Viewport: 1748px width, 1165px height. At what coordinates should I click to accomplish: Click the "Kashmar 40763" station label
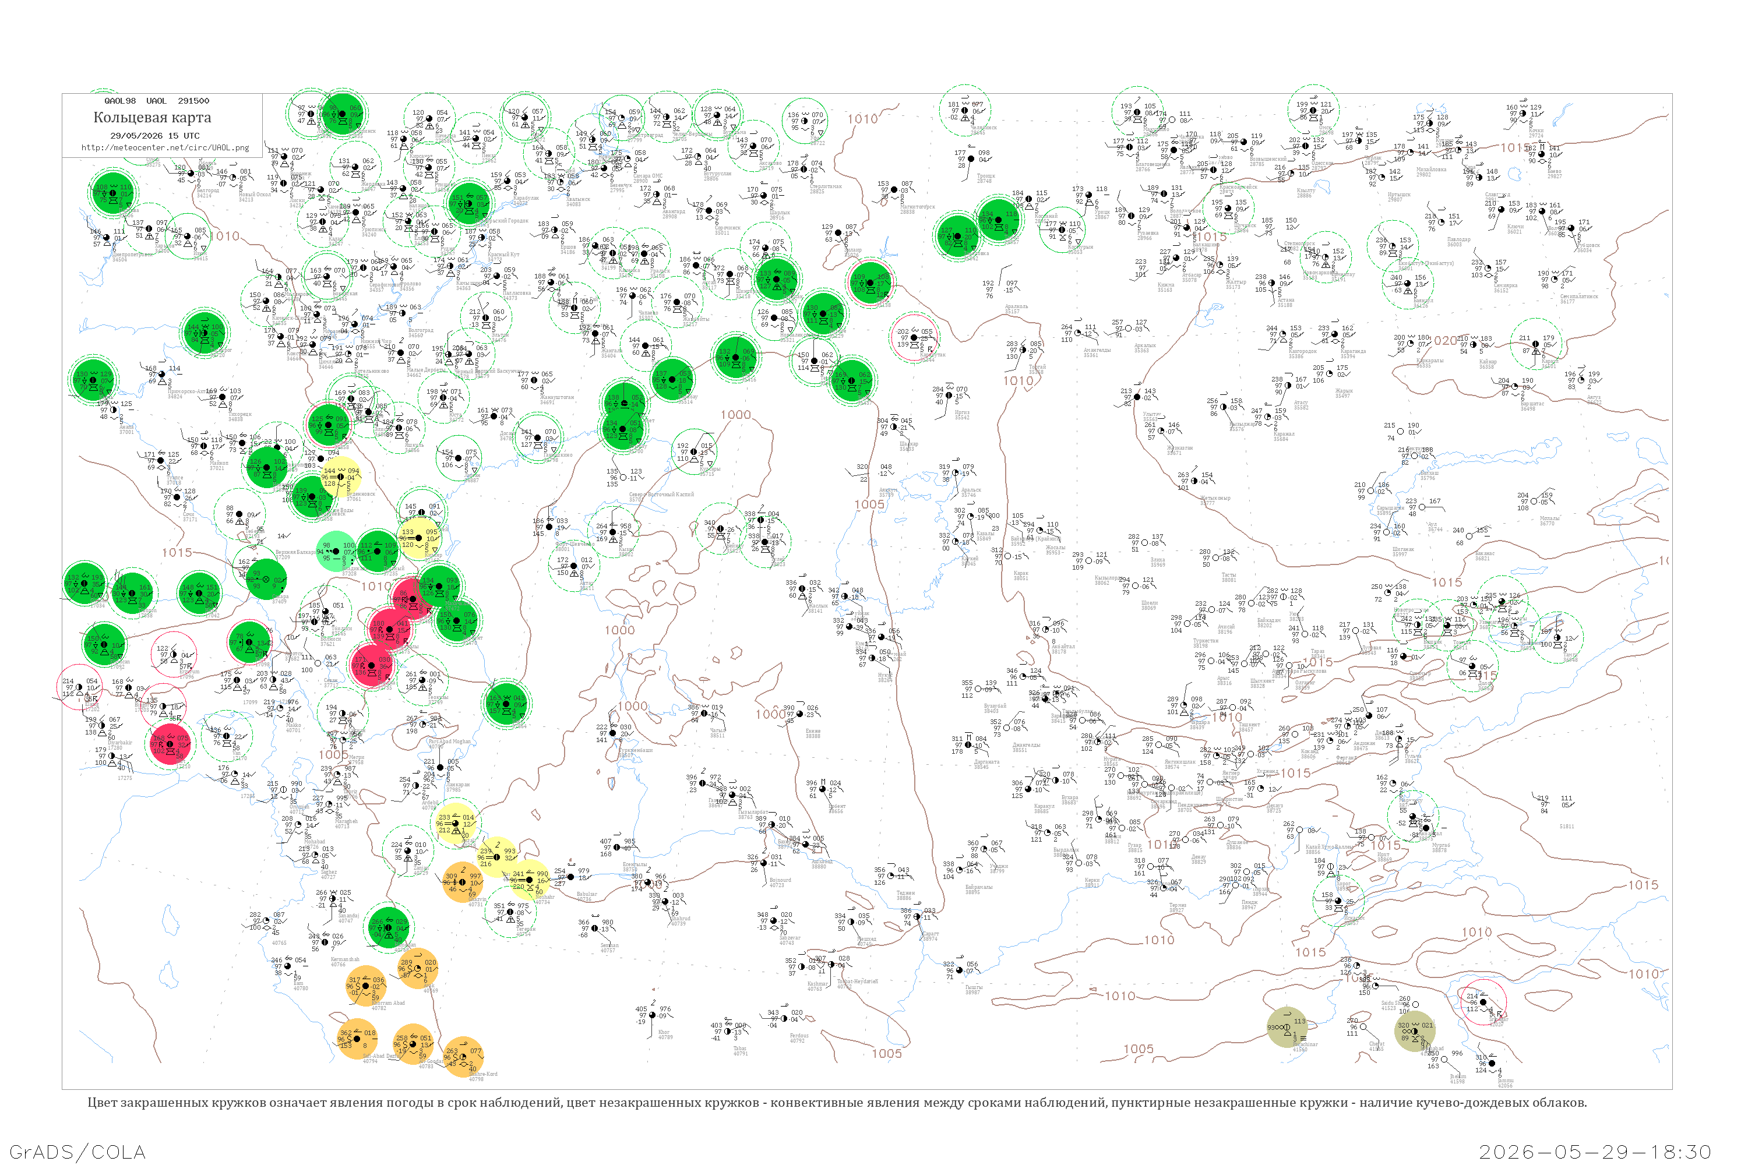(817, 986)
